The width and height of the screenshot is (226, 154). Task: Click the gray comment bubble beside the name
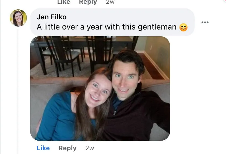tap(112, 22)
